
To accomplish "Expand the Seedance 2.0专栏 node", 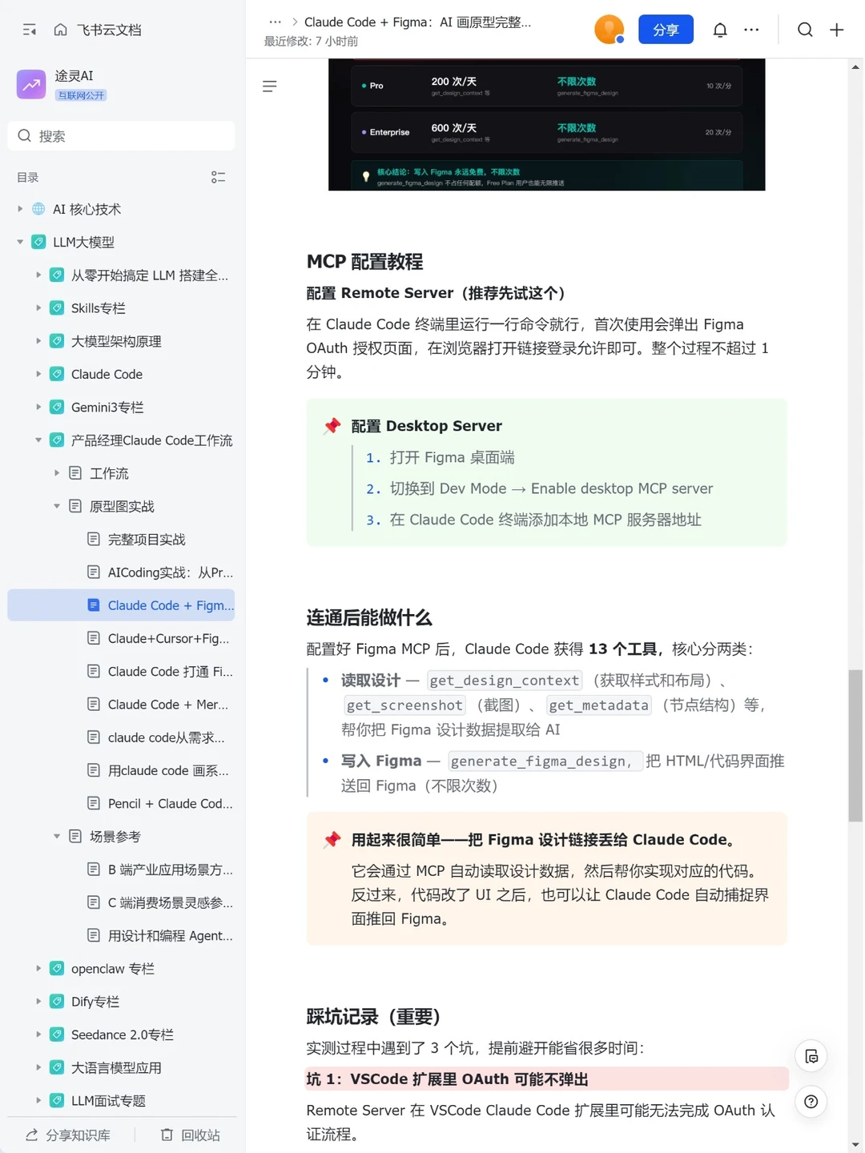I will [38, 1034].
